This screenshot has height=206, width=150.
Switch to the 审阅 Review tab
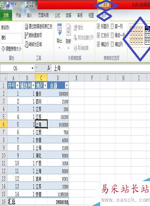tap(80, 15)
